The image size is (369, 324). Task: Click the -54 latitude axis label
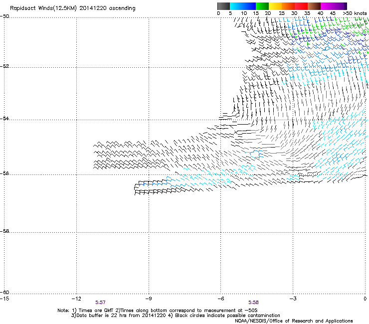4,119
